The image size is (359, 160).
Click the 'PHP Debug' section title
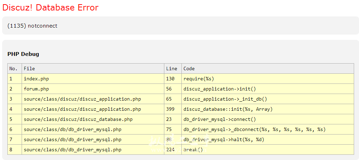[23, 54]
